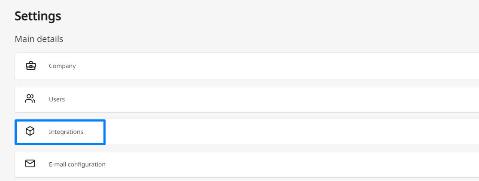
Task: Open the Users settings entry
Action: coord(247,99)
